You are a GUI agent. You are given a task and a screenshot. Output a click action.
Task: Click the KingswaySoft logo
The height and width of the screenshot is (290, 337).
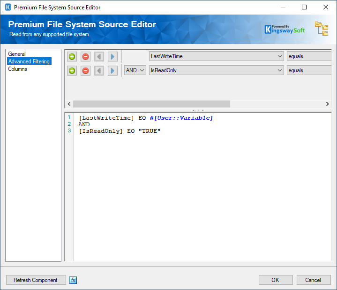click(x=285, y=29)
